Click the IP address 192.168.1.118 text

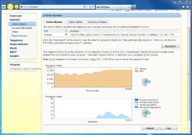[x=166, y=35]
